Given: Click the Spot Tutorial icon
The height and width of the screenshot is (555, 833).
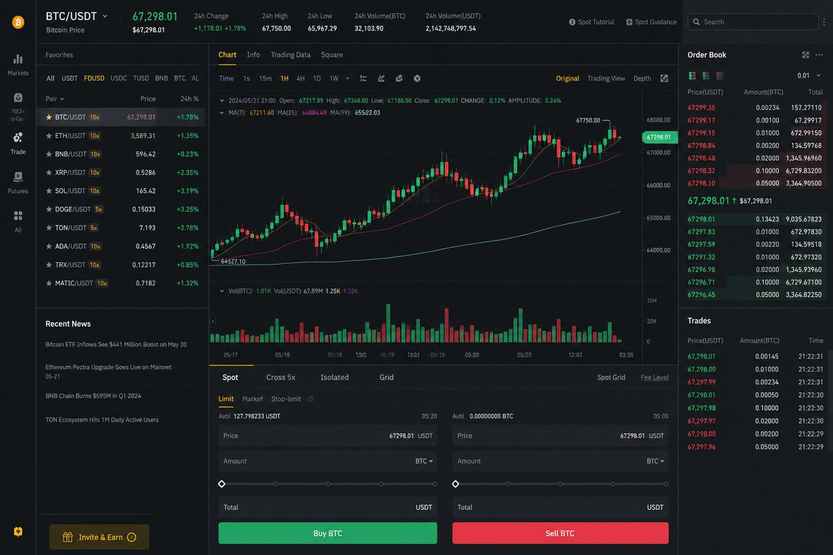Looking at the screenshot, I should (572, 22).
